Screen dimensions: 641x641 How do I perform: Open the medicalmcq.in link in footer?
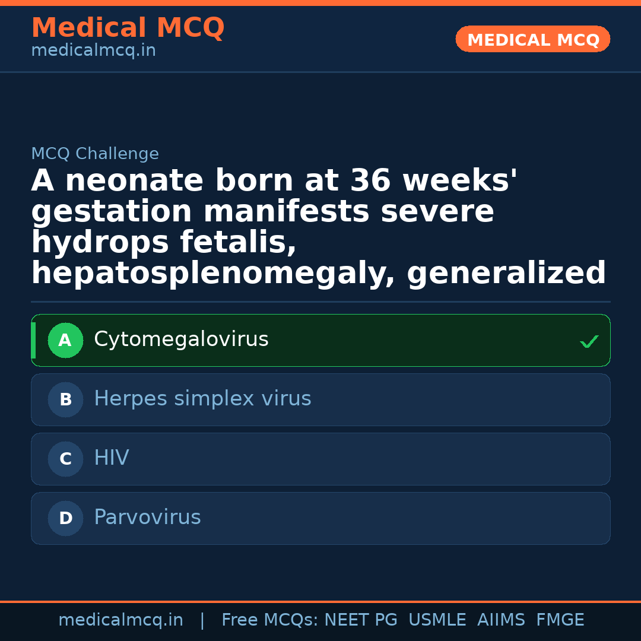(x=120, y=620)
